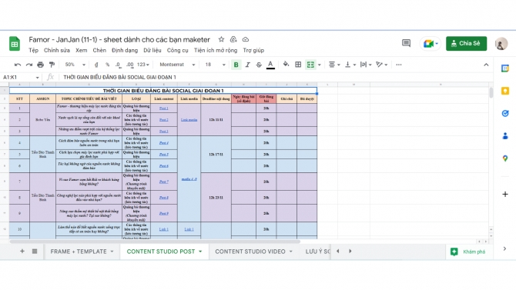
Task: Star this spreadsheet document
Action: [x=221, y=39]
